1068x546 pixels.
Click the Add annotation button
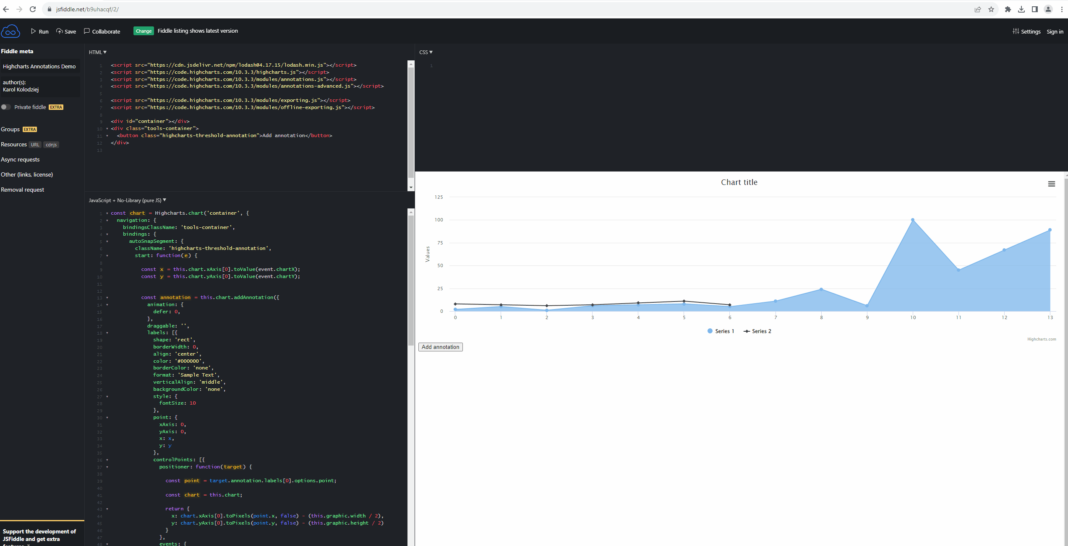440,347
